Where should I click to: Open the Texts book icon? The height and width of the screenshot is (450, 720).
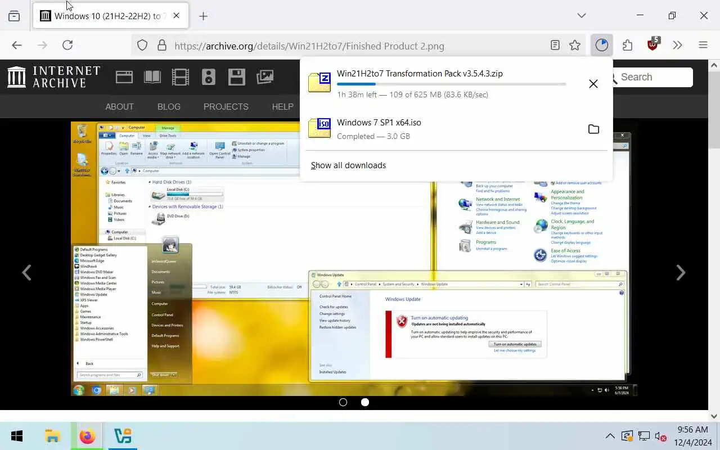tap(152, 77)
